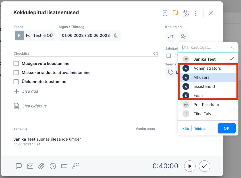Check the Maksekorralduste ettevalmistamine checkbox
The height and width of the screenshot is (178, 241).
pyautogui.click(x=16, y=73)
